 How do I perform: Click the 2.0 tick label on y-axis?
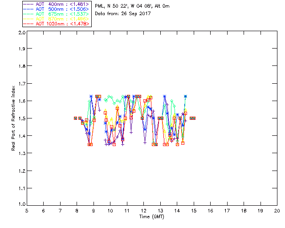pos(21,33)
